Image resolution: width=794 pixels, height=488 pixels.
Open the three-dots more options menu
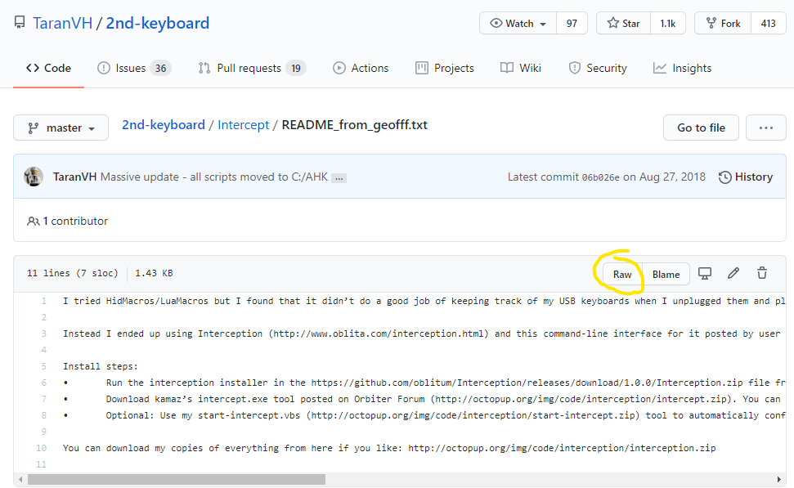coord(765,128)
